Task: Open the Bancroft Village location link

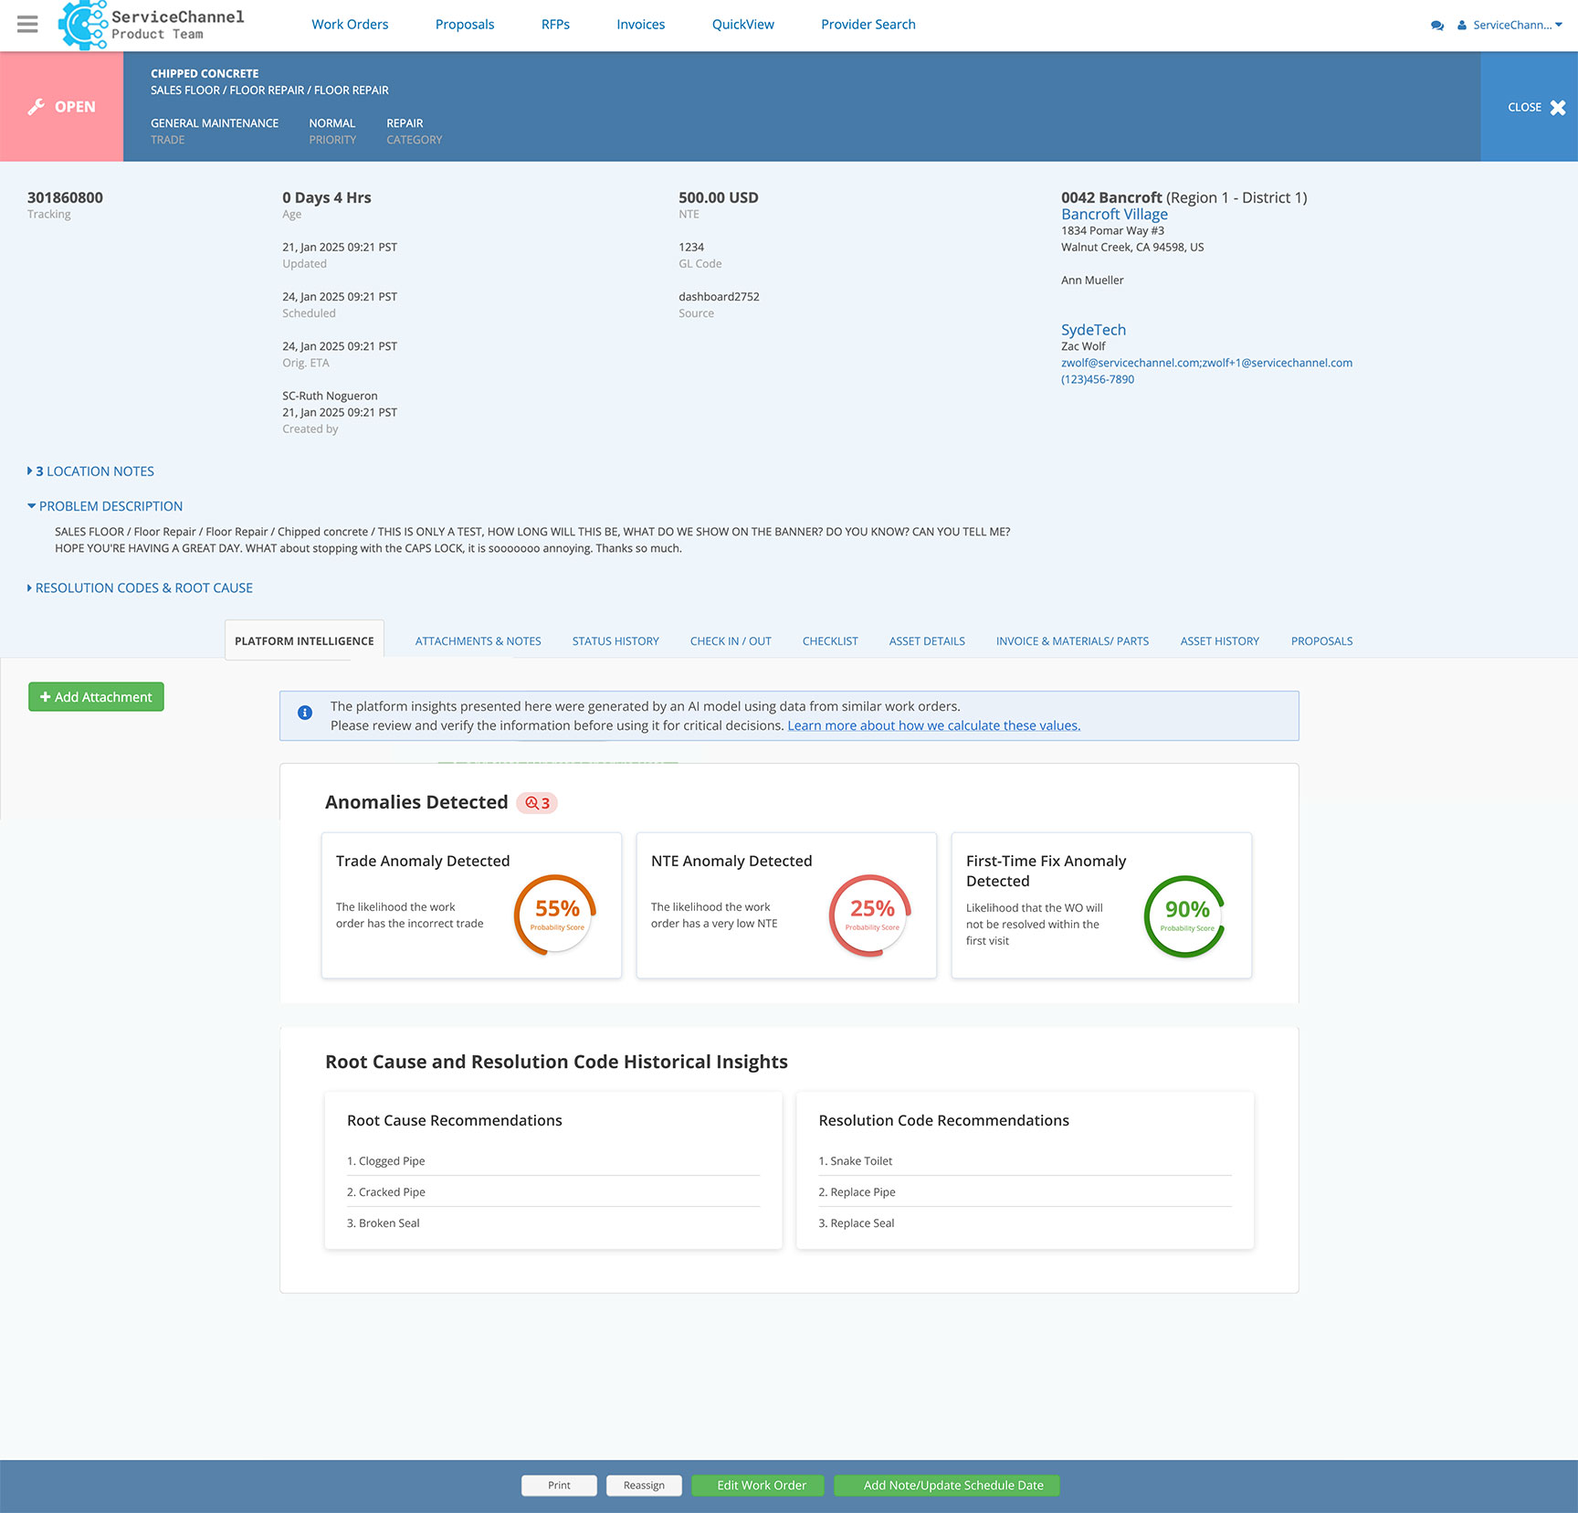Action: 1114,215
